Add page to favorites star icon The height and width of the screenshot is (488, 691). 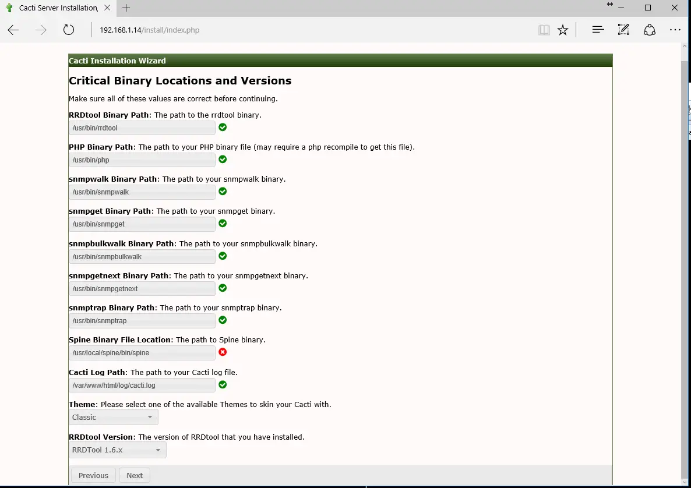pyautogui.click(x=563, y=30)
